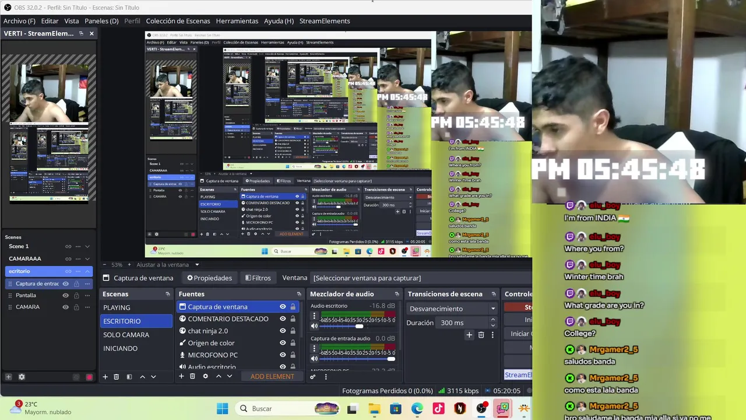
Task: Open Colección de Escenas menu
Action: click(178, 21)
